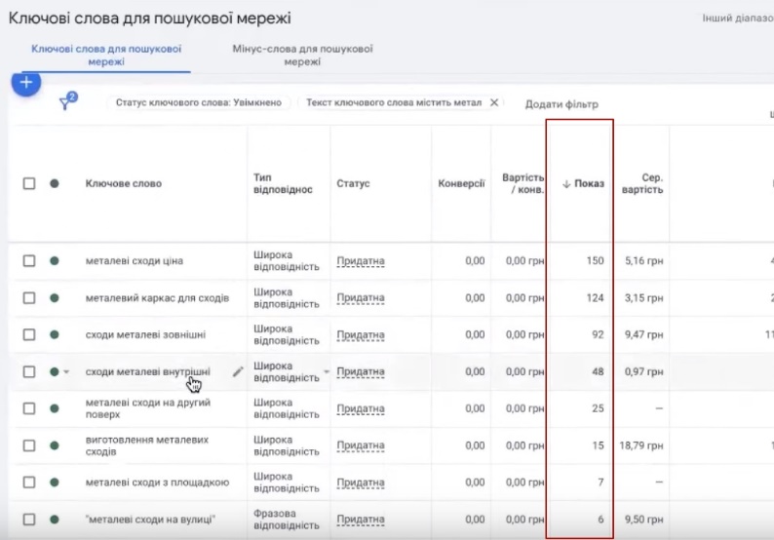Screen dimensions: 774x540
Task: Click green status dot for 'металеві сходи ціна'
Action: [x=55, y=261]
